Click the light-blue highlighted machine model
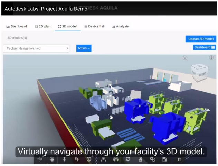218x166 pixels. point(98,103)
